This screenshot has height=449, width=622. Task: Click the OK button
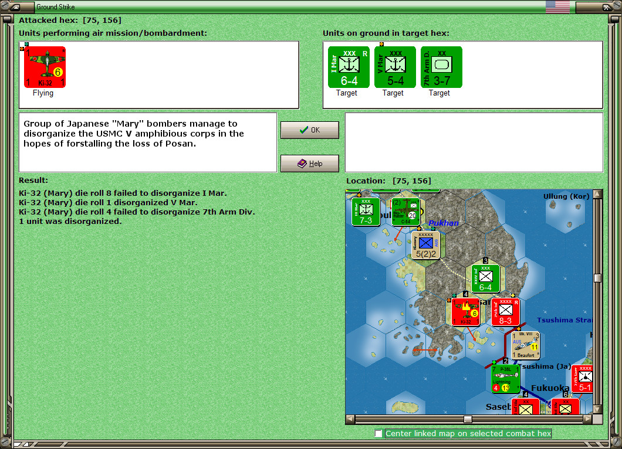point(310,130)
